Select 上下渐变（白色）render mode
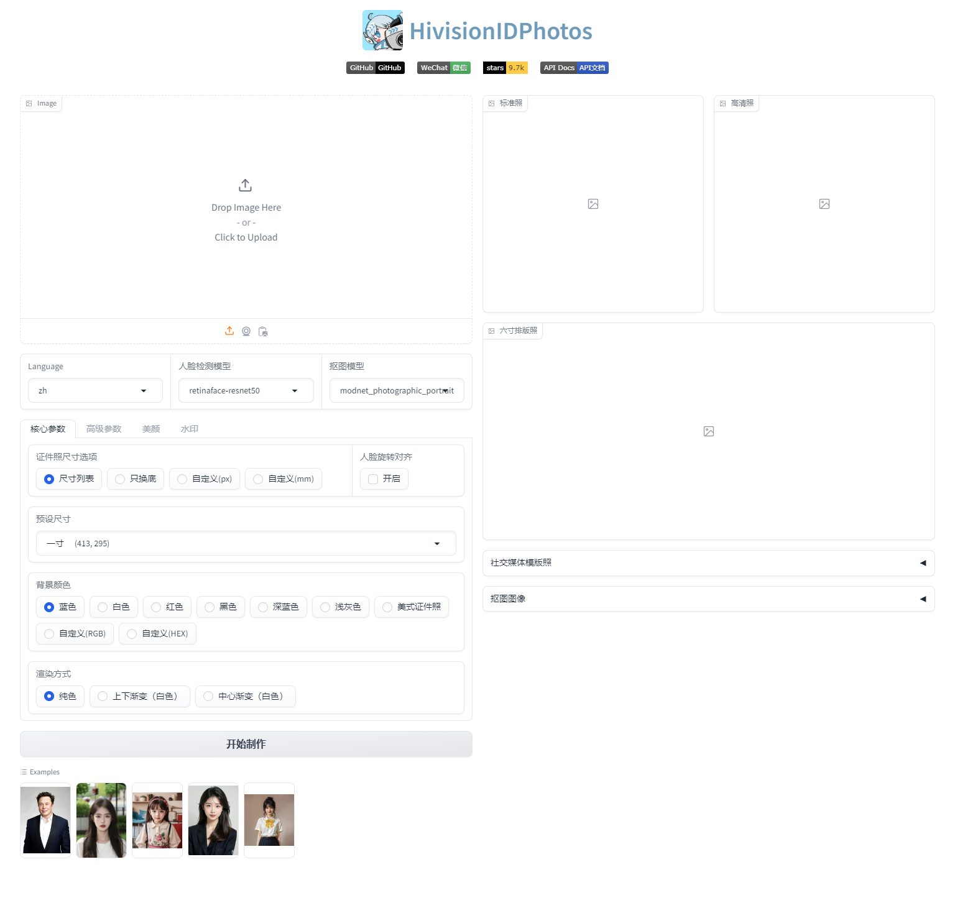 140,696
